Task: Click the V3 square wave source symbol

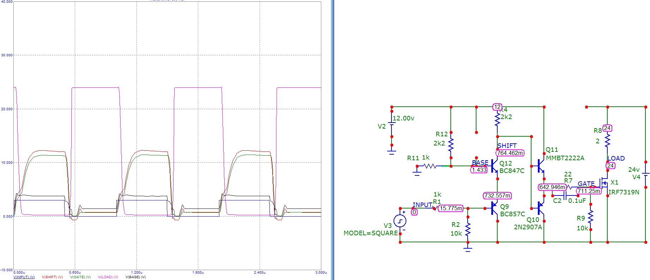Action: tap(400, 221)
